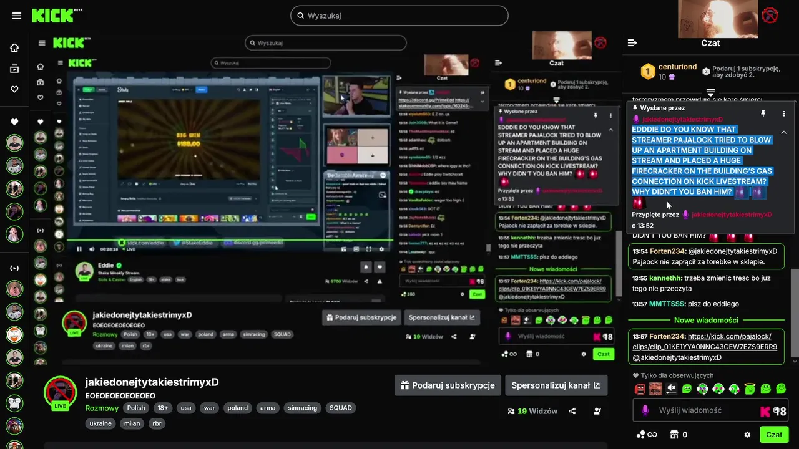Image resolution: width=799 pixels, height=449 pixels.
Task: Select the arma tag
Action: [268, 408]
